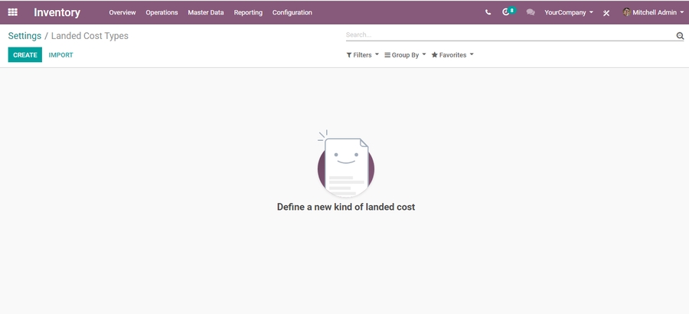Open the Overview menu
This screenshot has height=314, width=689.
coord(122,12)
